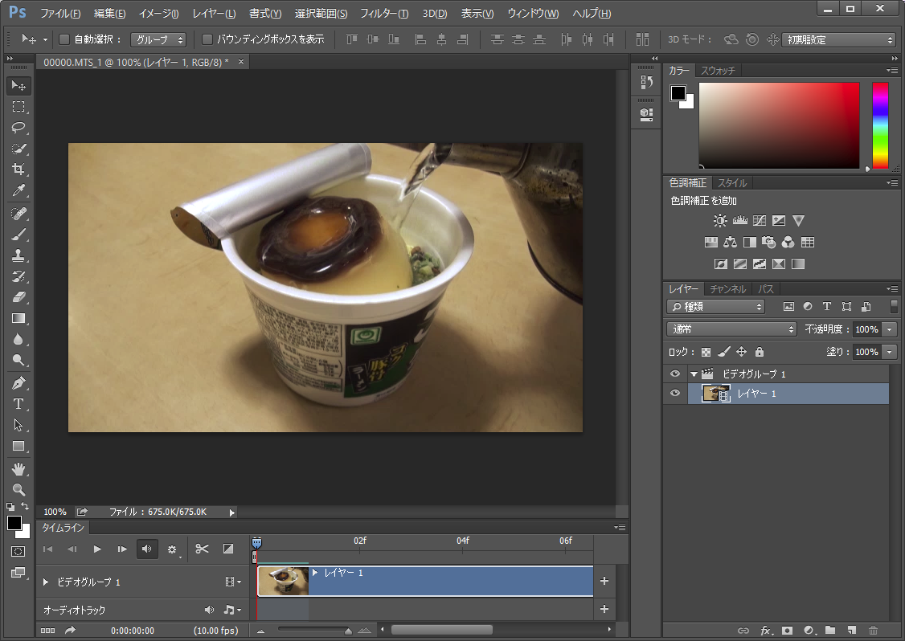Add media to ビデオグループ 1 track
Screen dimensions: 905x641
tap(604, 582)
